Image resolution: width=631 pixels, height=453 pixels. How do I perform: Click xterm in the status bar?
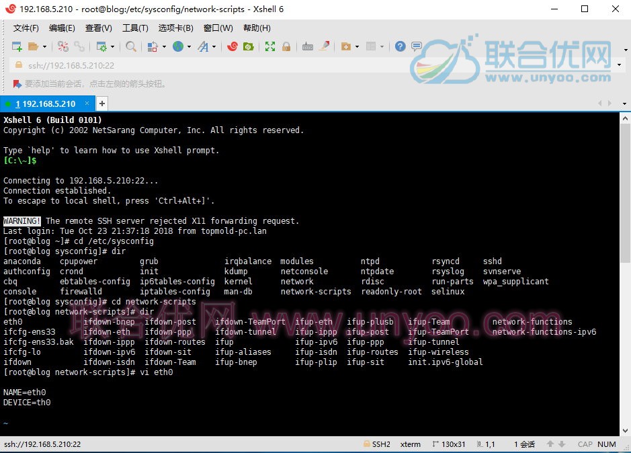pos(411,444)
